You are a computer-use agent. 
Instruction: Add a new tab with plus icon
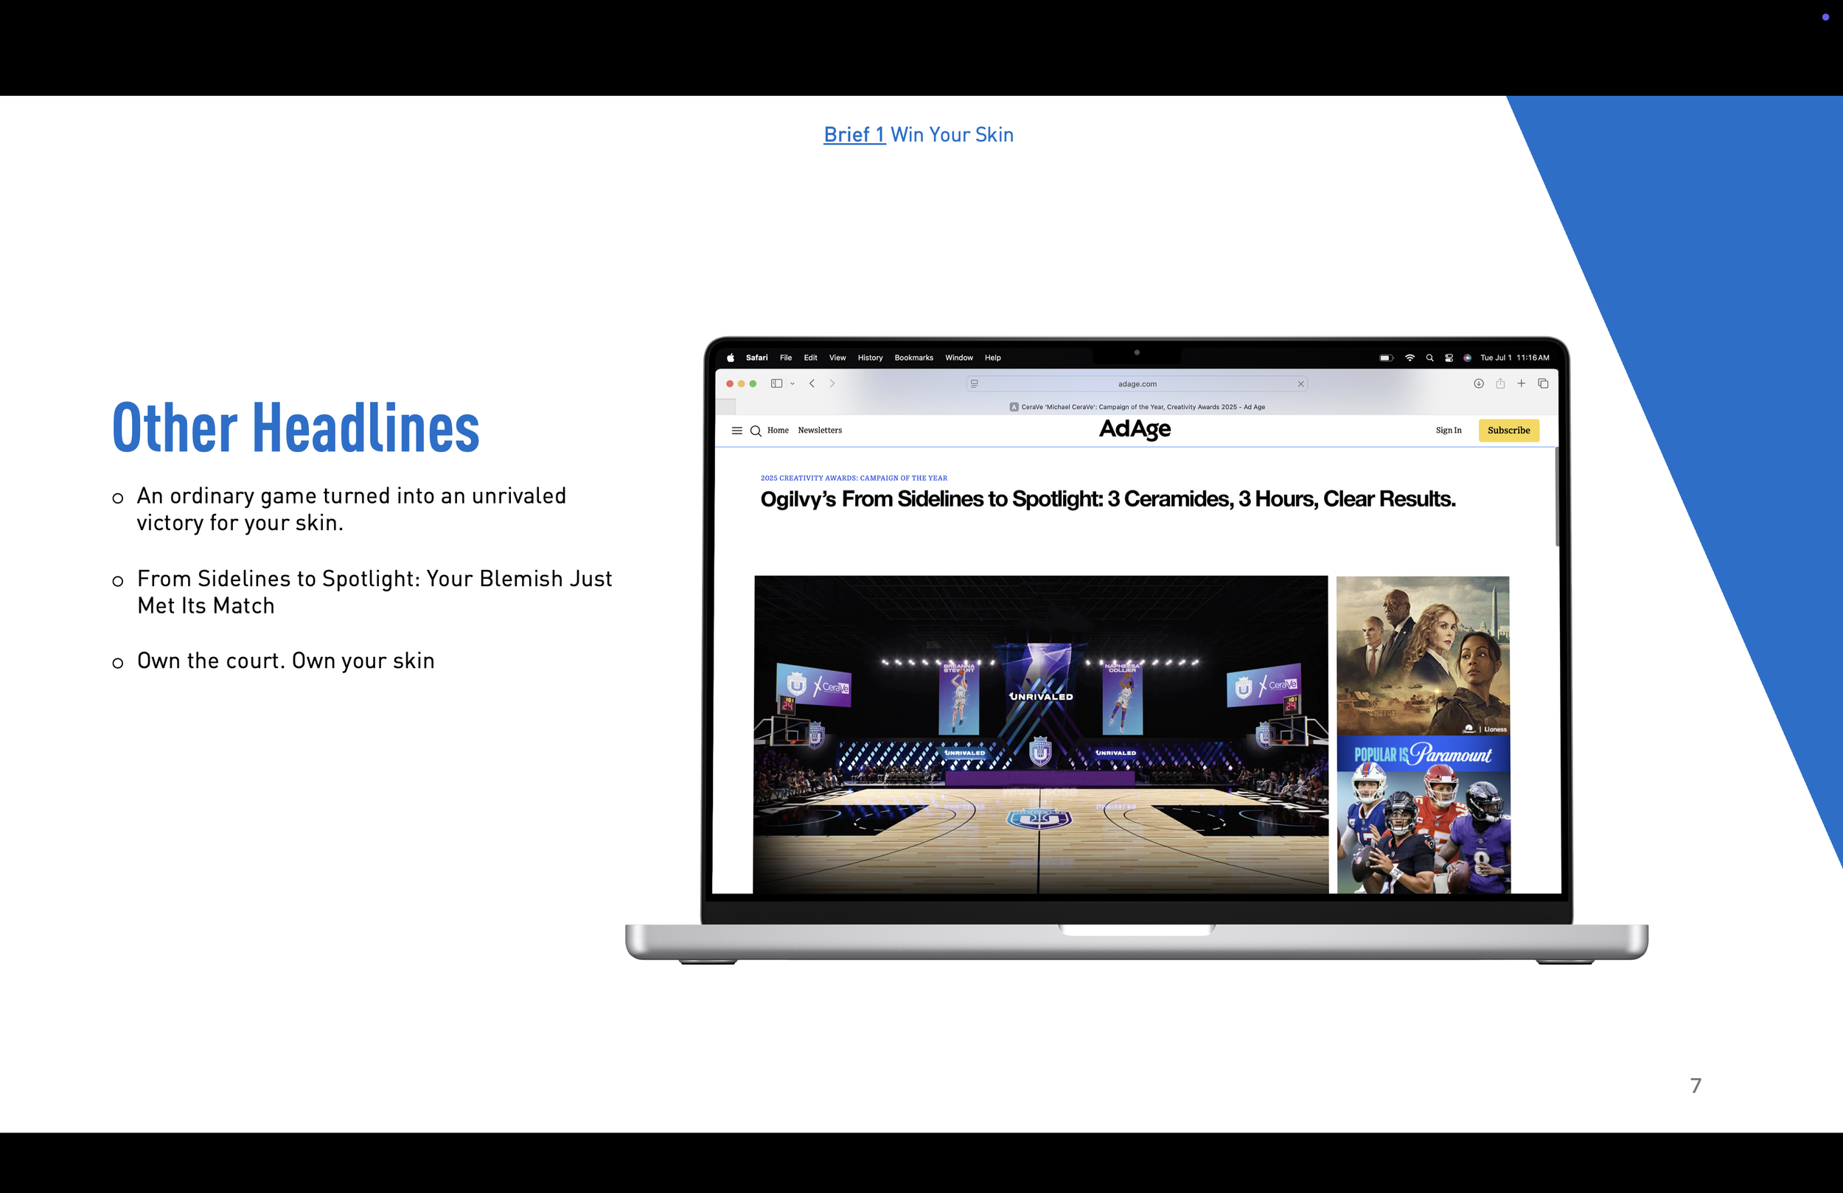click(x=1521, y=383)
